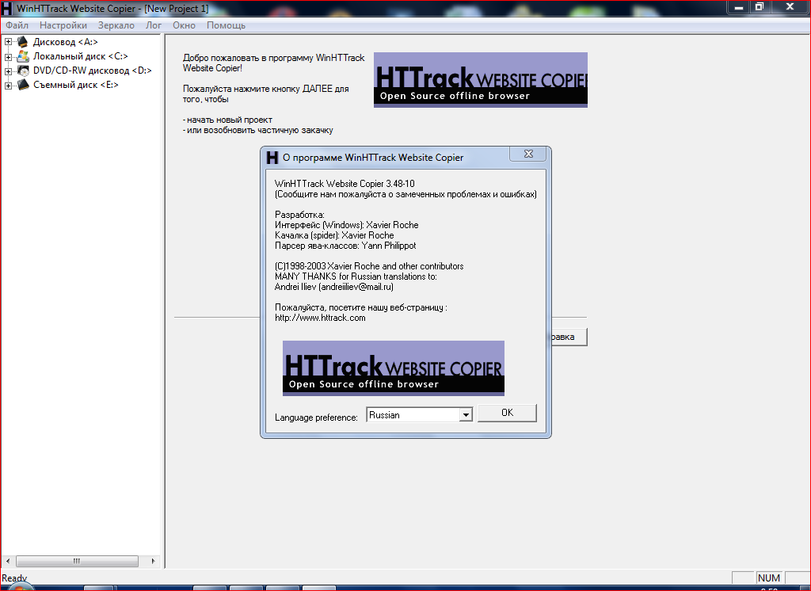Click the drive tree horizontal scrollbar thumb
Image resolution: width=811 pixels, height=591 pixels.
click(x=77, y=561)
